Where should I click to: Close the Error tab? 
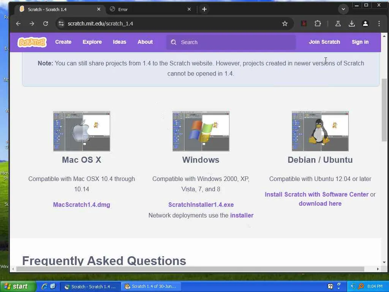189,9
